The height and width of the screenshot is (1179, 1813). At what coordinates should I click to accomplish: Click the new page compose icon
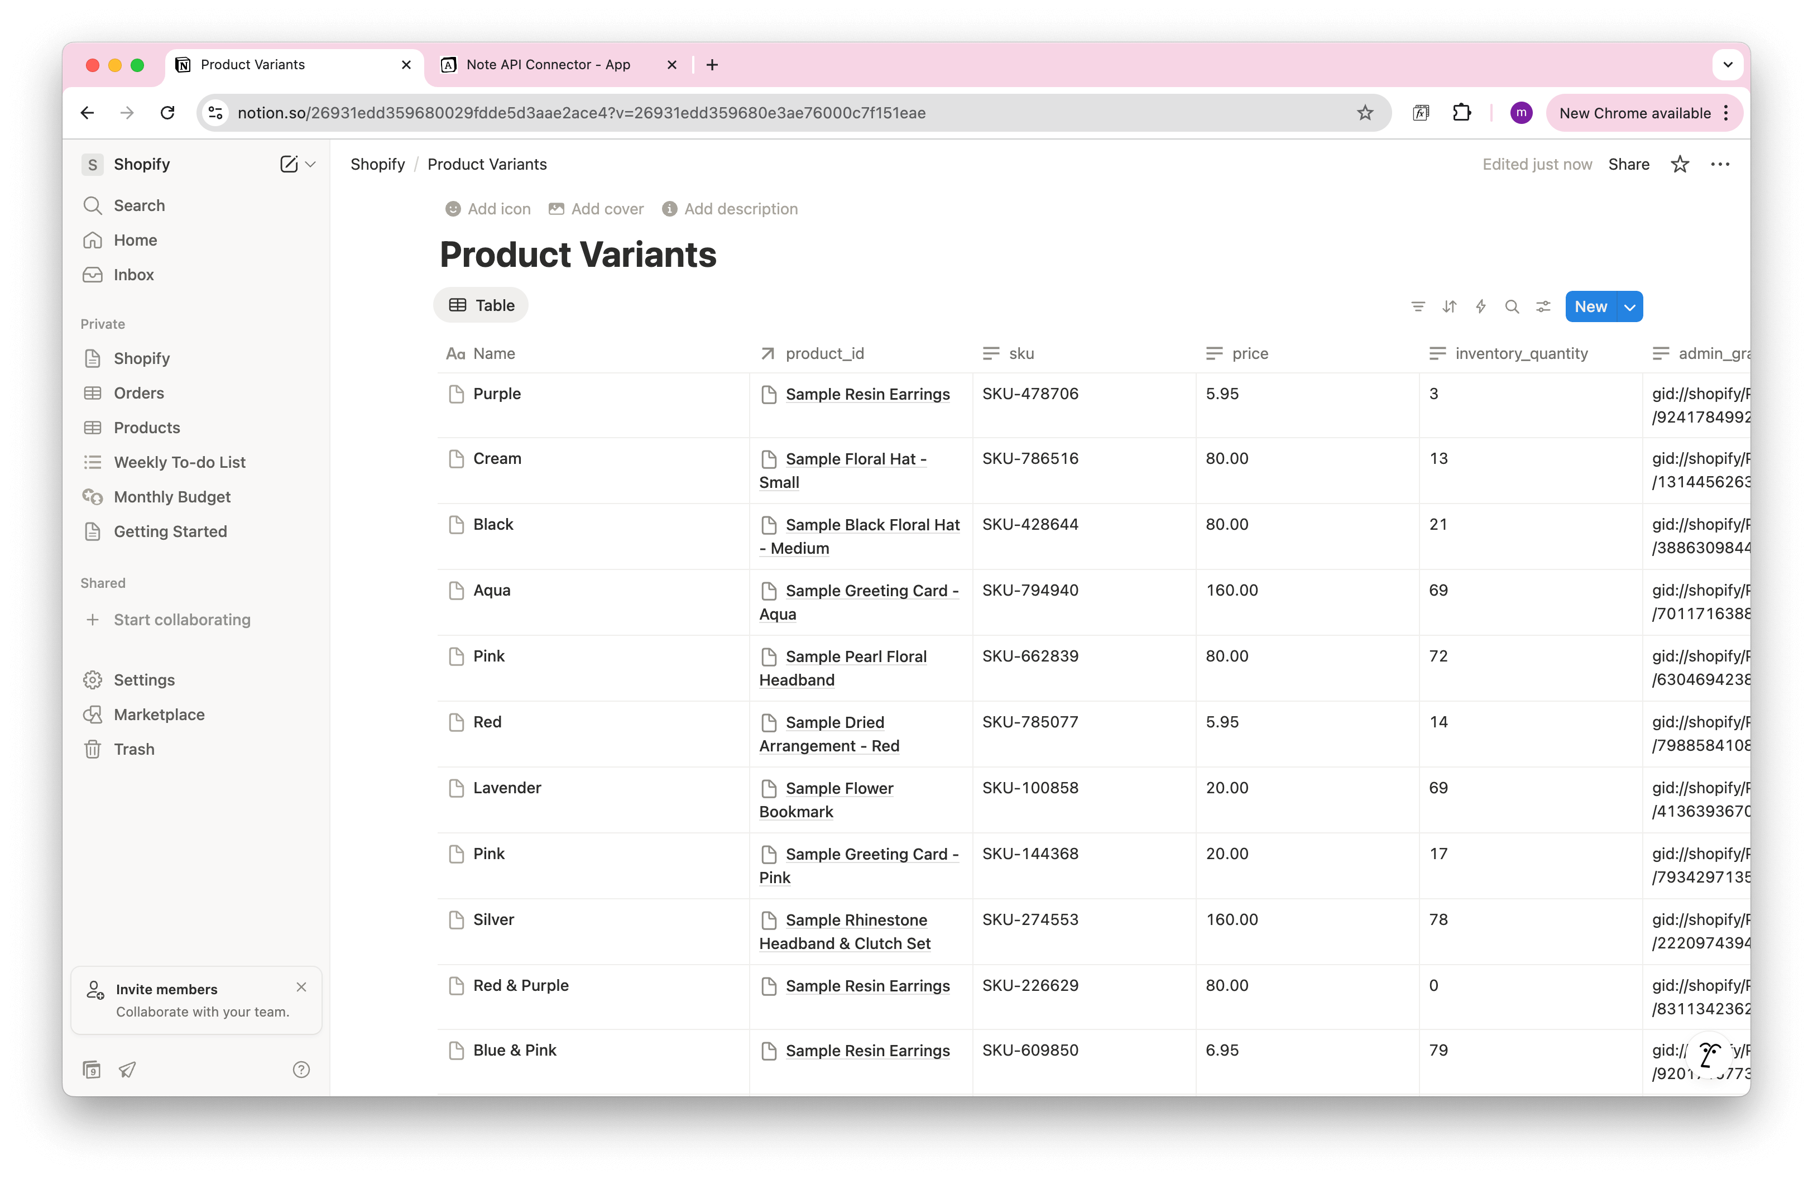tap(289, 164)
